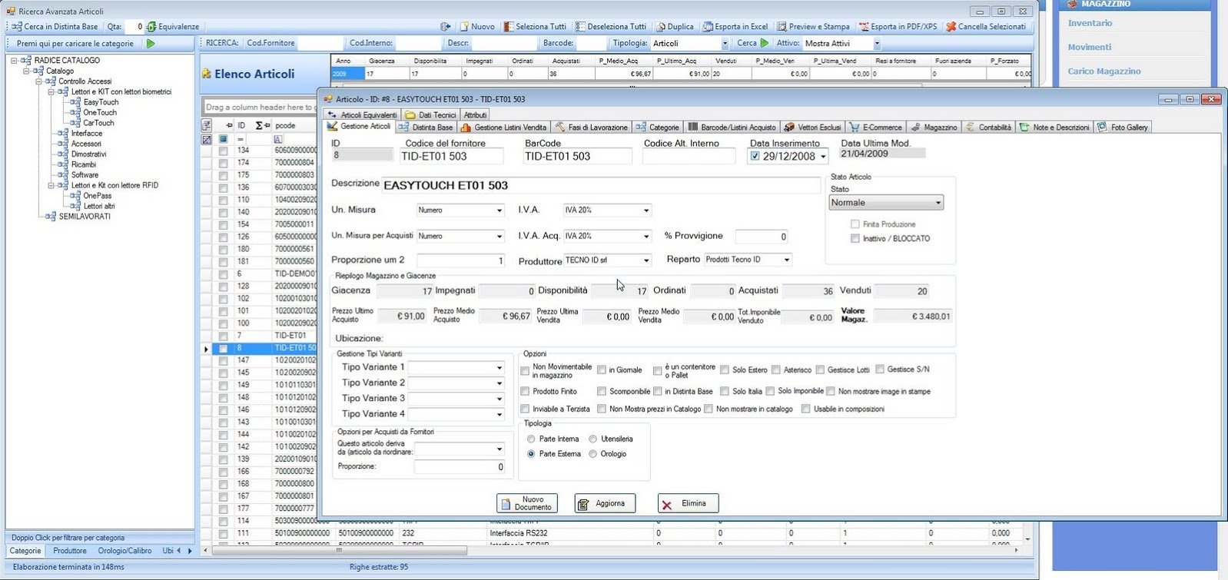This screenshot has height=580, width=1228.
Task: Open the Magazzino tab in Articolo window
Action: [x=934, y=128]
